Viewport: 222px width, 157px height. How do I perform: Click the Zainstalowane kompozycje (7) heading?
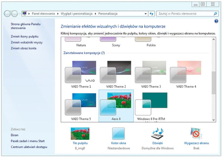pyautogui.click(x=84, y=53)
